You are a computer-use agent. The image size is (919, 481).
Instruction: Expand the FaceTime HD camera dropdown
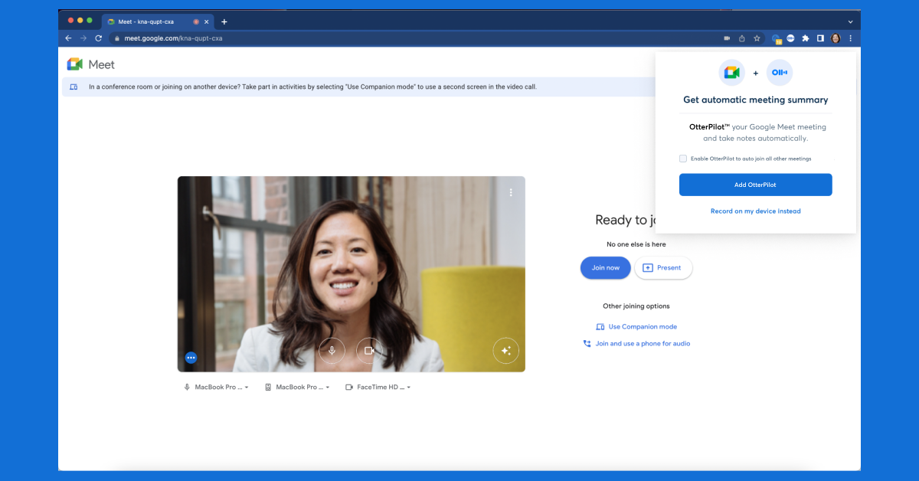[x=378, y=388]
